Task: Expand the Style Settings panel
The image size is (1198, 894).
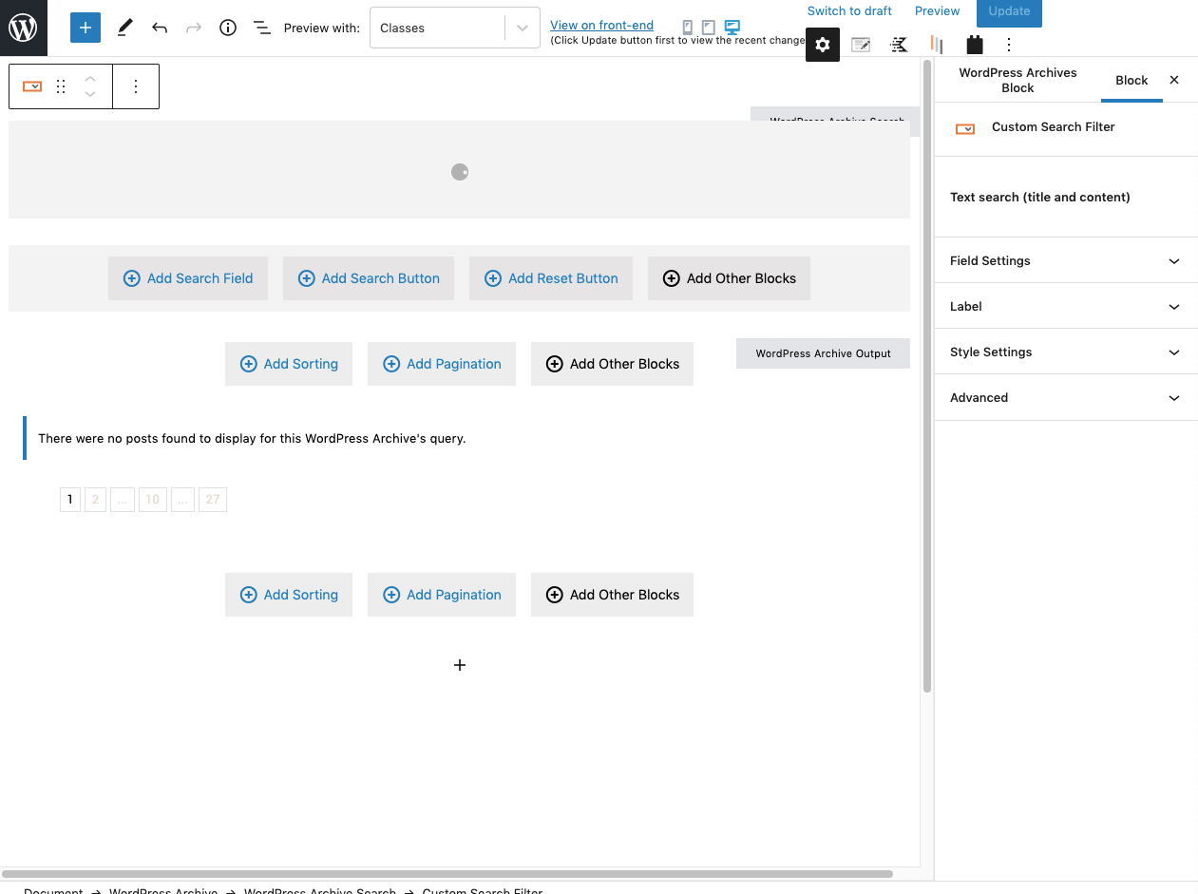Action: coord(1066,352)
